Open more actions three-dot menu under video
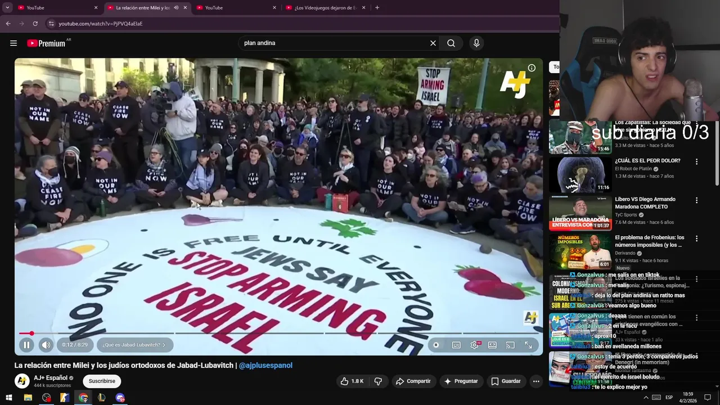This screenshot has width=720, height=405. 536,381
